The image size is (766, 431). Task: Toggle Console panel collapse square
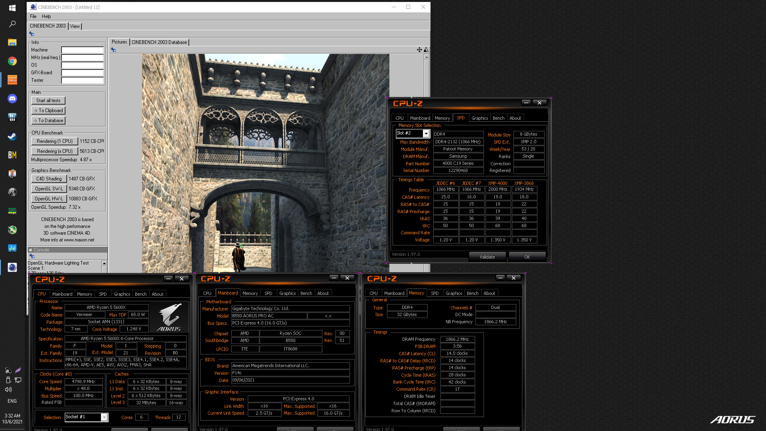30,250
